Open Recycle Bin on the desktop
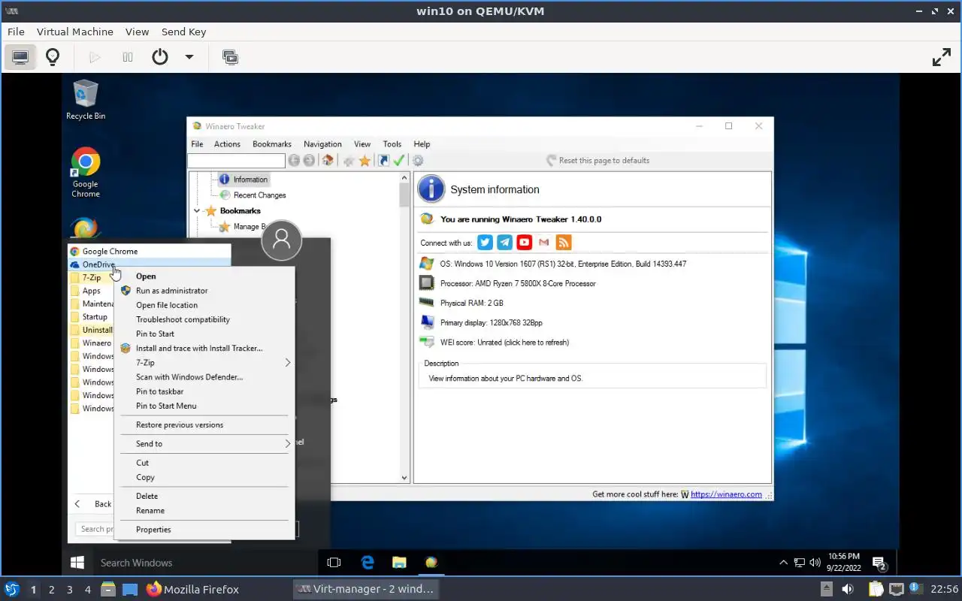This screenshot has height=601, width=962. coord(86,100)
